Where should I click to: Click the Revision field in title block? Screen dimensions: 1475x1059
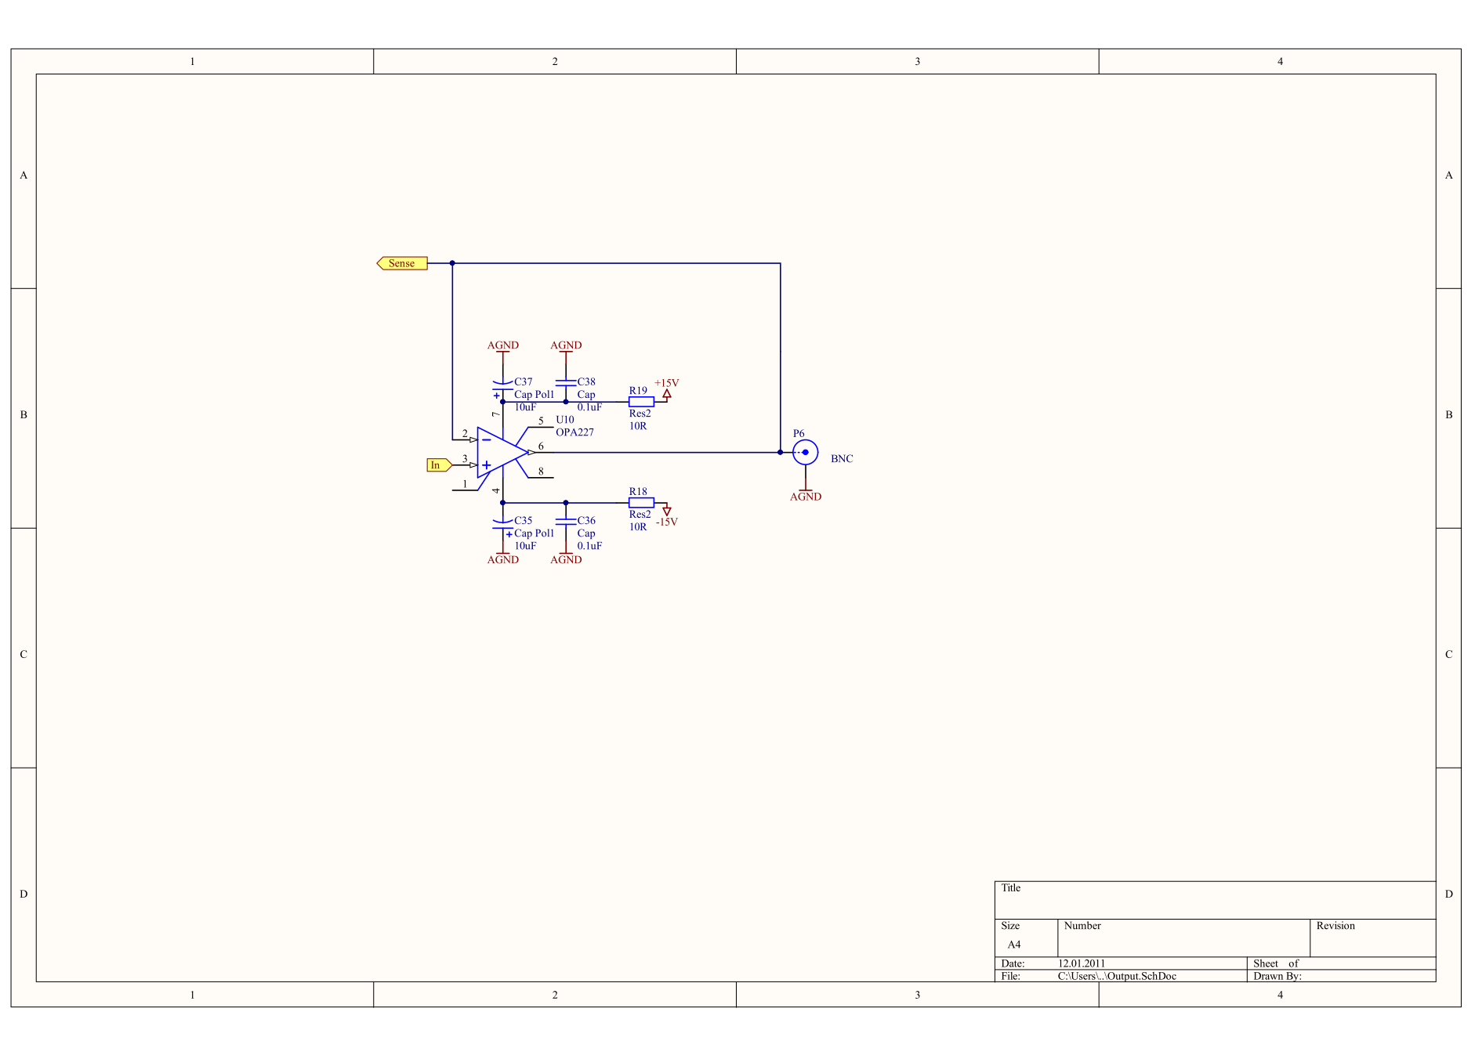[1372, 938]
